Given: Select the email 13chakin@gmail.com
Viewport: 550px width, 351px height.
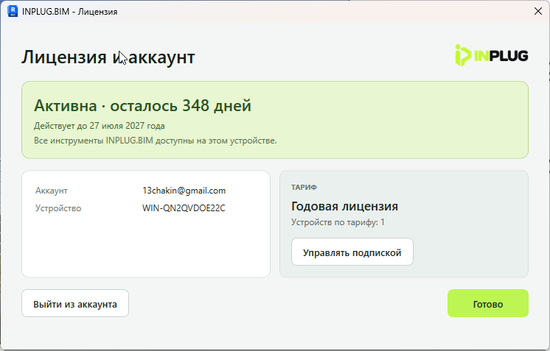Looking at the screenshot, I should point(184,191).
